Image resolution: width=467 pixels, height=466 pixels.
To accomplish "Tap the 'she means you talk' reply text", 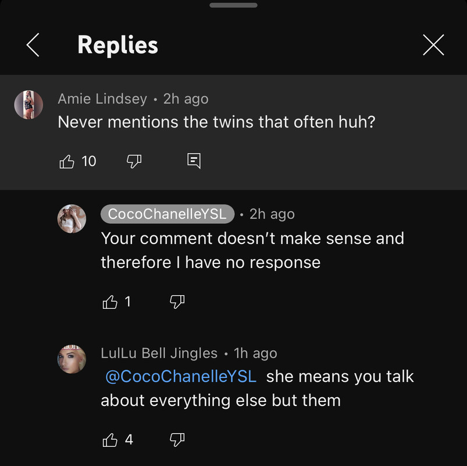I will (340, 376).
